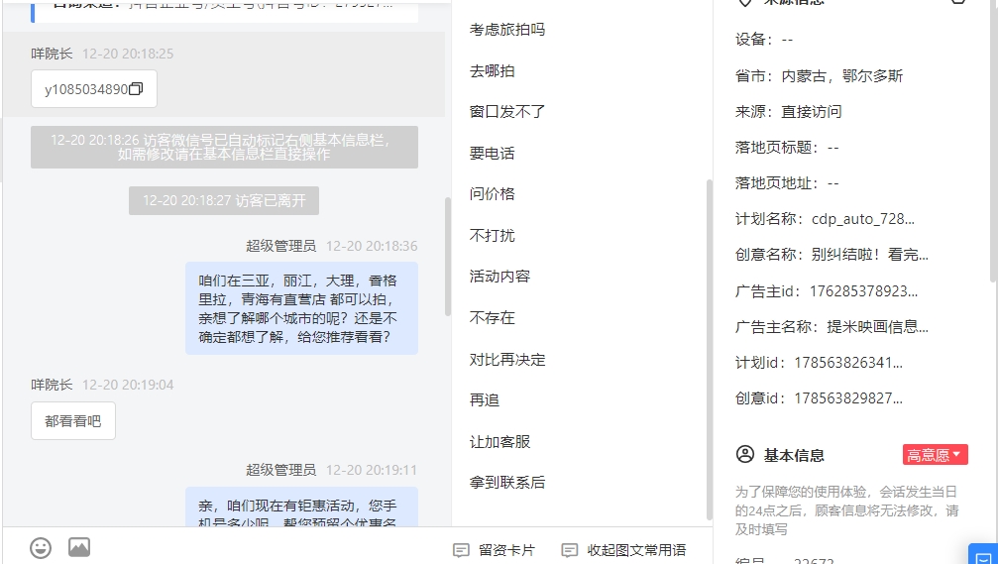Click 创意id value 178563829827...
Screen dimensions: 998x564
coord(848,397)
